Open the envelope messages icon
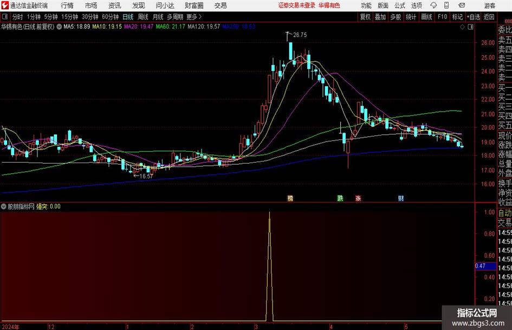 pyautogui.click(x=462, y=5)
